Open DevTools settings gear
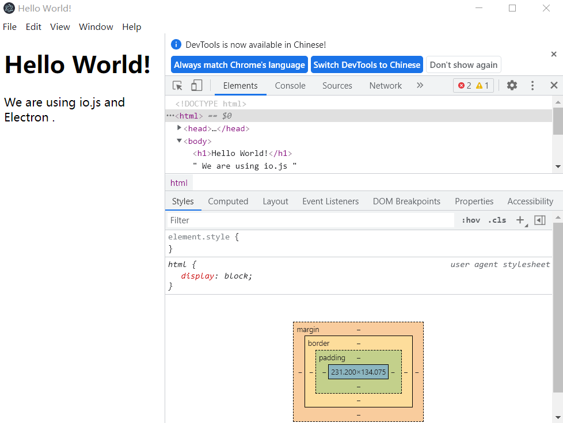 [x=512, y=85]
